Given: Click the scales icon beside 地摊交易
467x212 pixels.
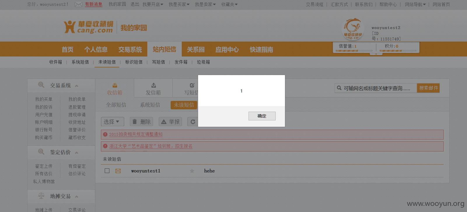Looking at the screenshot, I should tap(41, 196).
